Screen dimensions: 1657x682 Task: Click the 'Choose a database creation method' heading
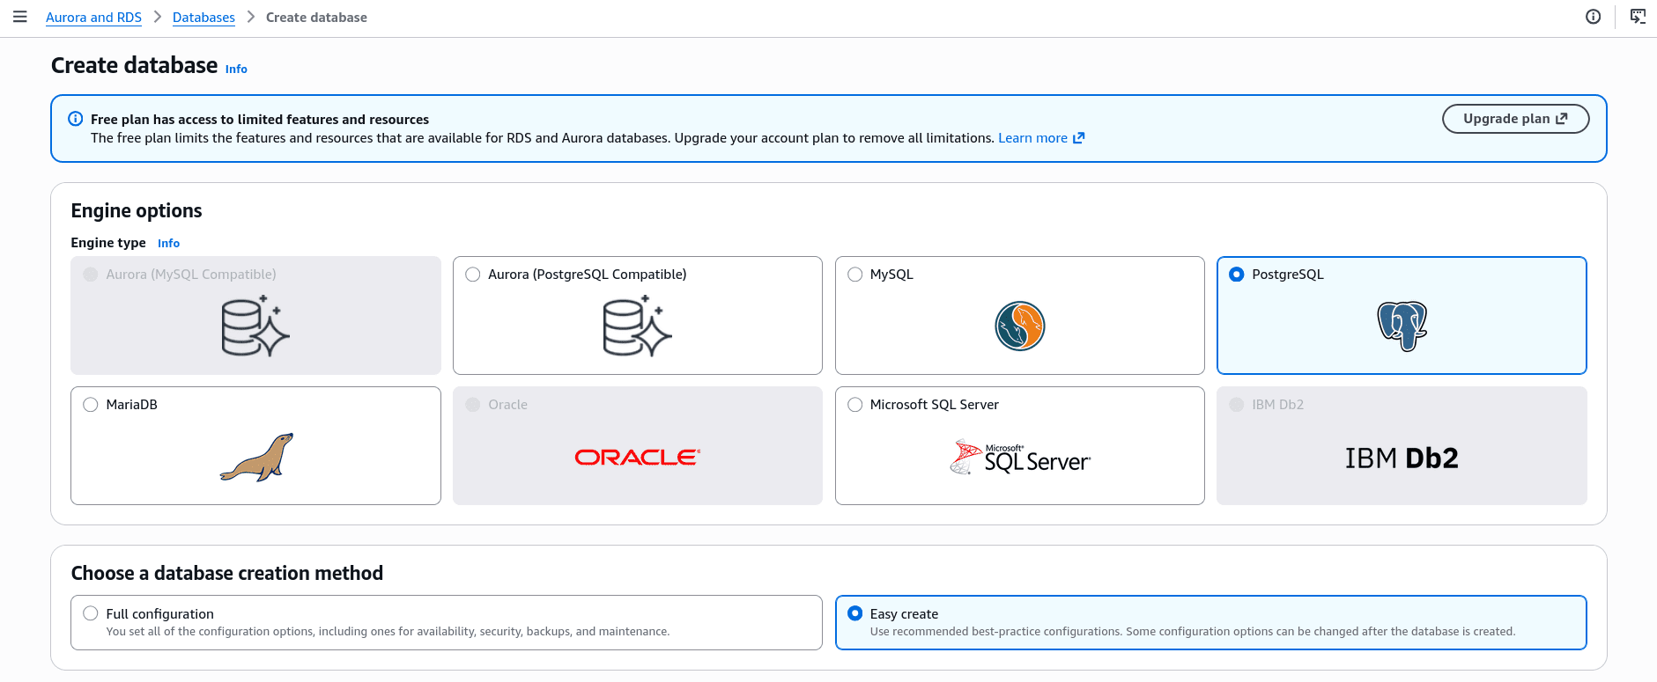click(227, 574)
